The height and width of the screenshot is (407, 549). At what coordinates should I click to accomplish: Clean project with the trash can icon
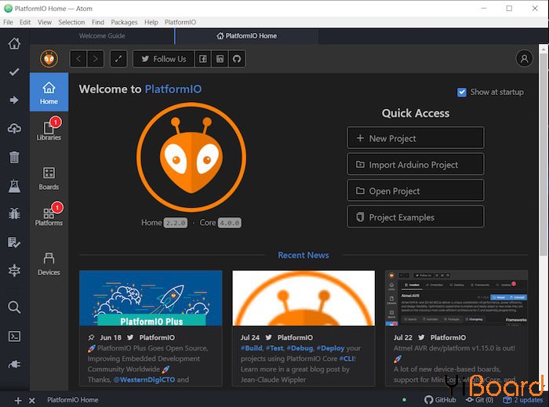click(x=14, y=157)
